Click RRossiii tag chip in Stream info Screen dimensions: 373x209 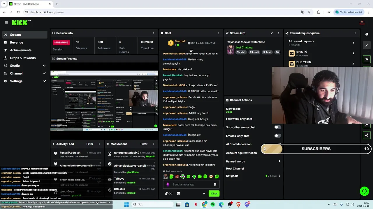pos(254,52)
